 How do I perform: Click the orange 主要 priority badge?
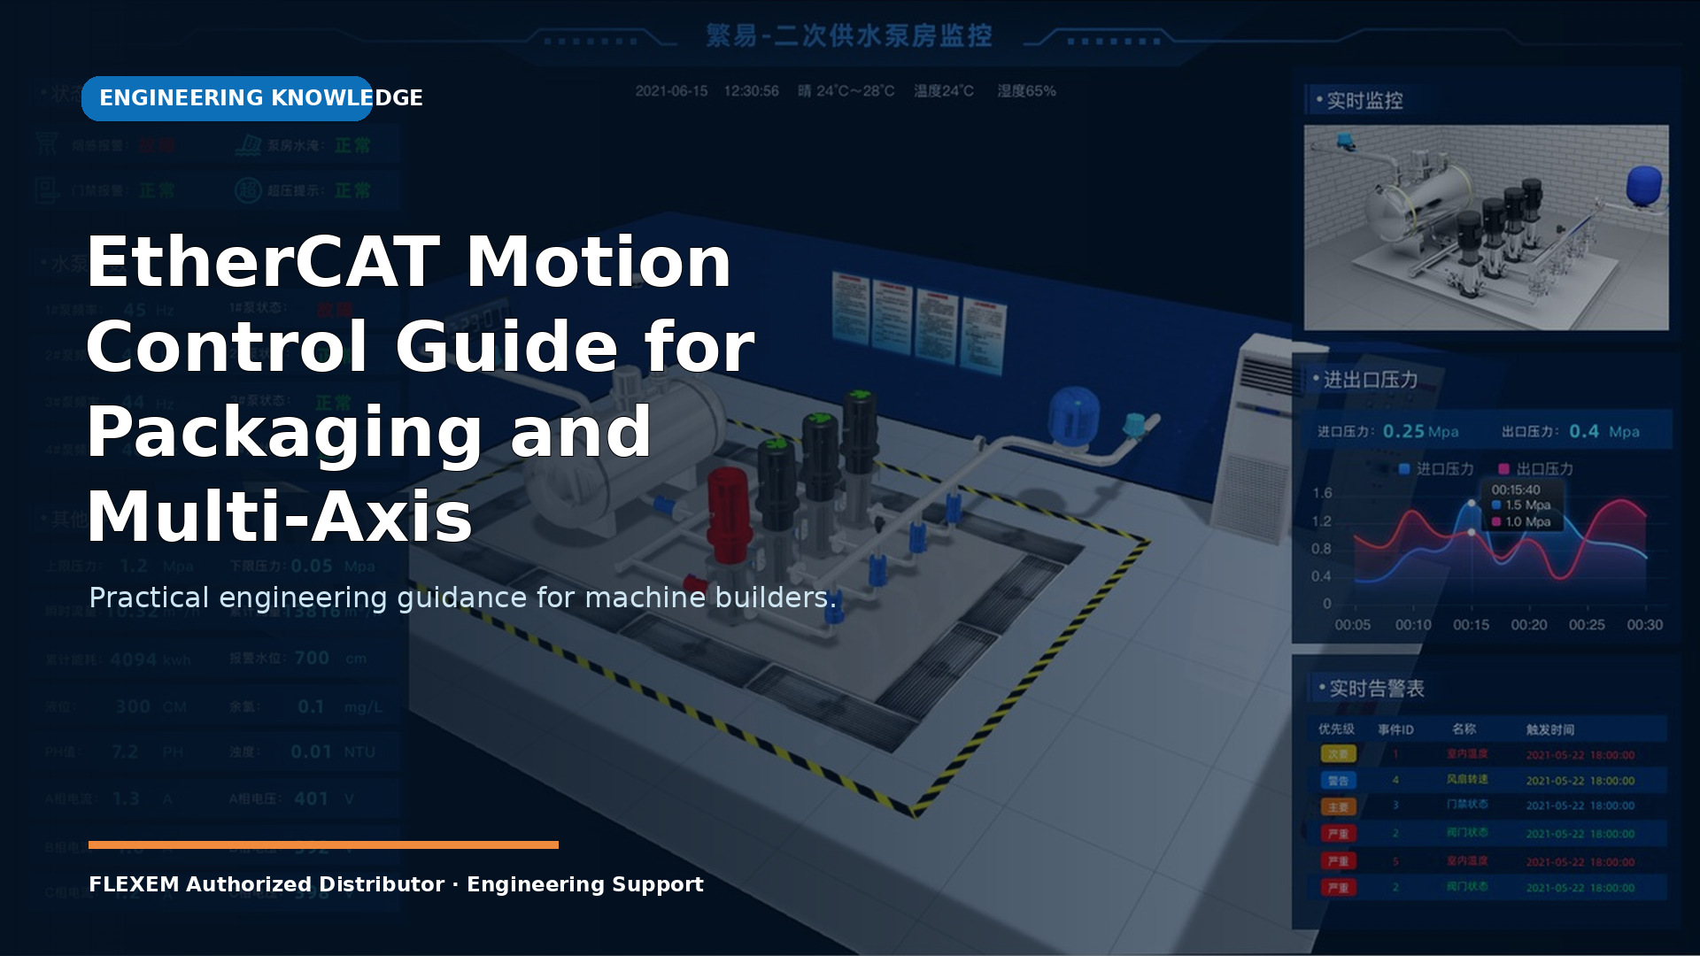(1338, 807)
